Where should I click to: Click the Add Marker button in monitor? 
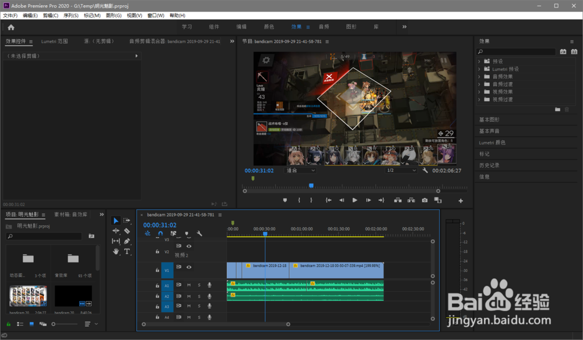[x=285, y=200]
